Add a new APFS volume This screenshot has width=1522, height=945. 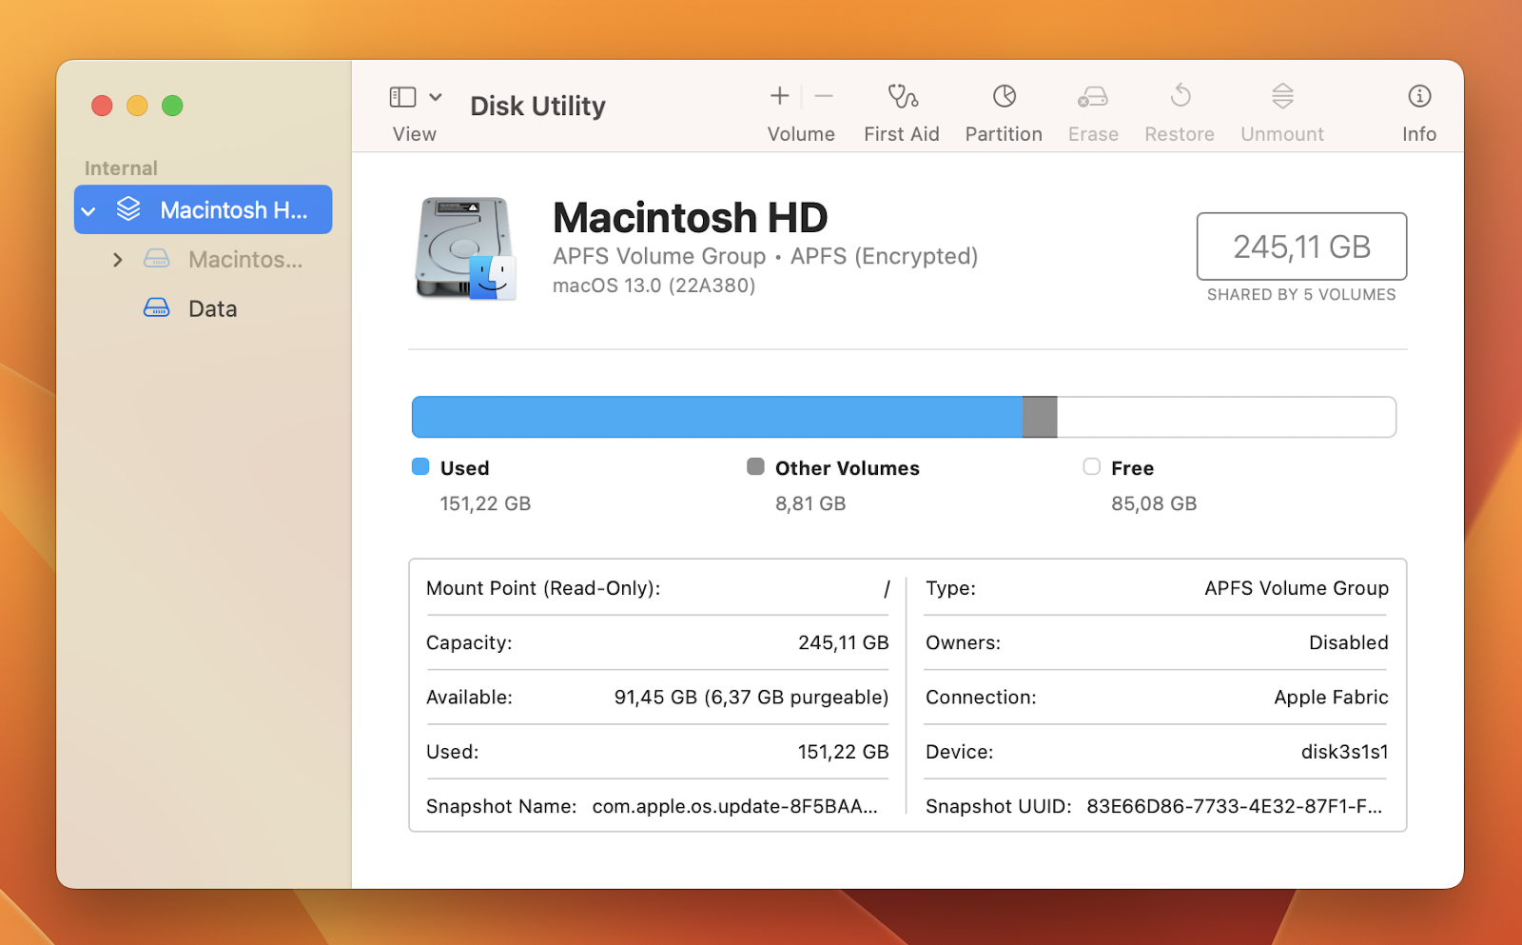click(778, 96)
